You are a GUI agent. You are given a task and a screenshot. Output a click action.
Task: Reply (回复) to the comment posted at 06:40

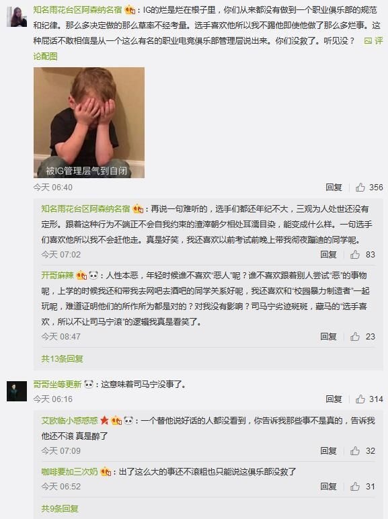point(334,188)
